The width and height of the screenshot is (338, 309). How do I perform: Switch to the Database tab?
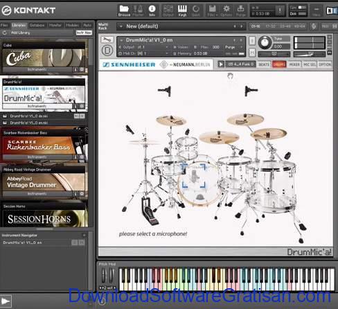37,25
